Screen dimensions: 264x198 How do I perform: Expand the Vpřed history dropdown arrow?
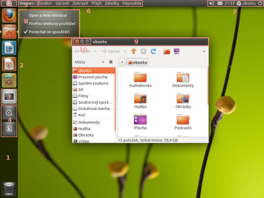pos(125,52)
